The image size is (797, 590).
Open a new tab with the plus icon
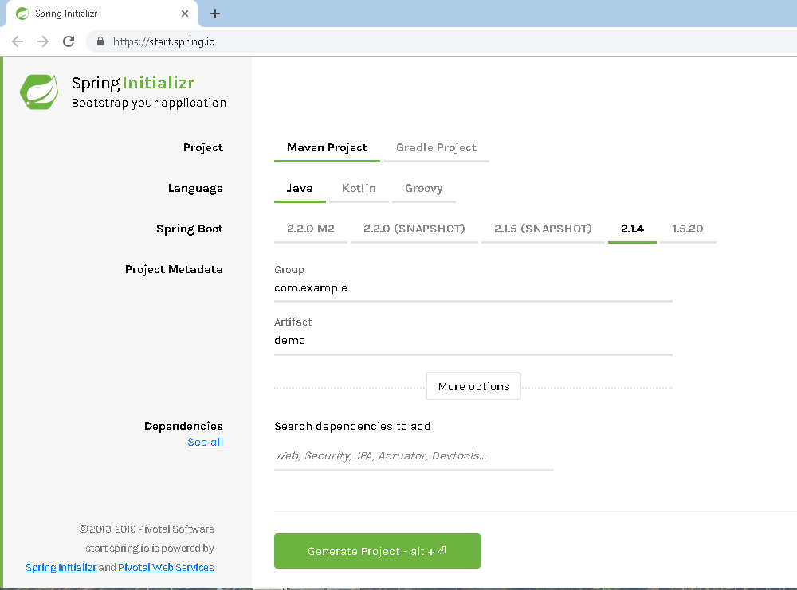click(215, 13)
